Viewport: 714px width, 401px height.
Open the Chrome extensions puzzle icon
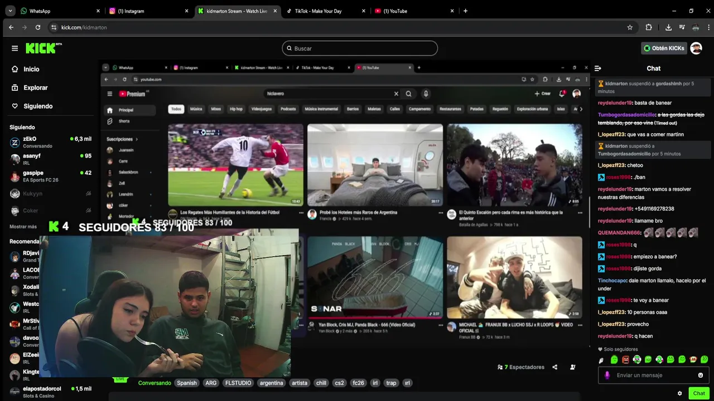649,27
